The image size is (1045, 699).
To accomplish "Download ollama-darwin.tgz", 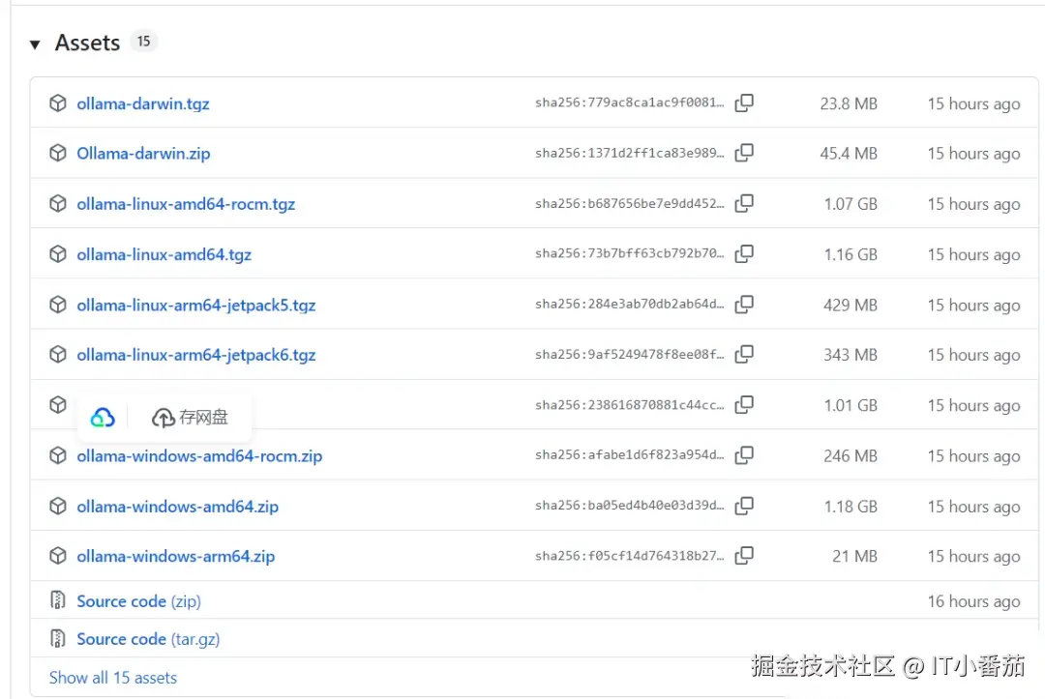I will click(x=142, y=102).
